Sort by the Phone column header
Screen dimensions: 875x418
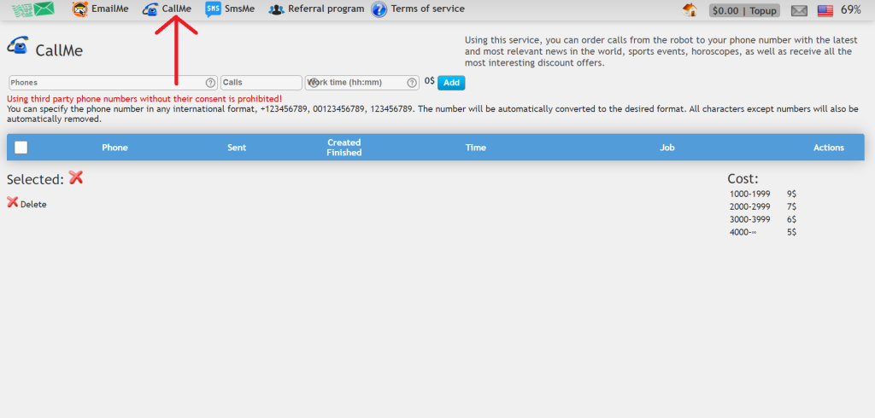(x=115, y=148)
